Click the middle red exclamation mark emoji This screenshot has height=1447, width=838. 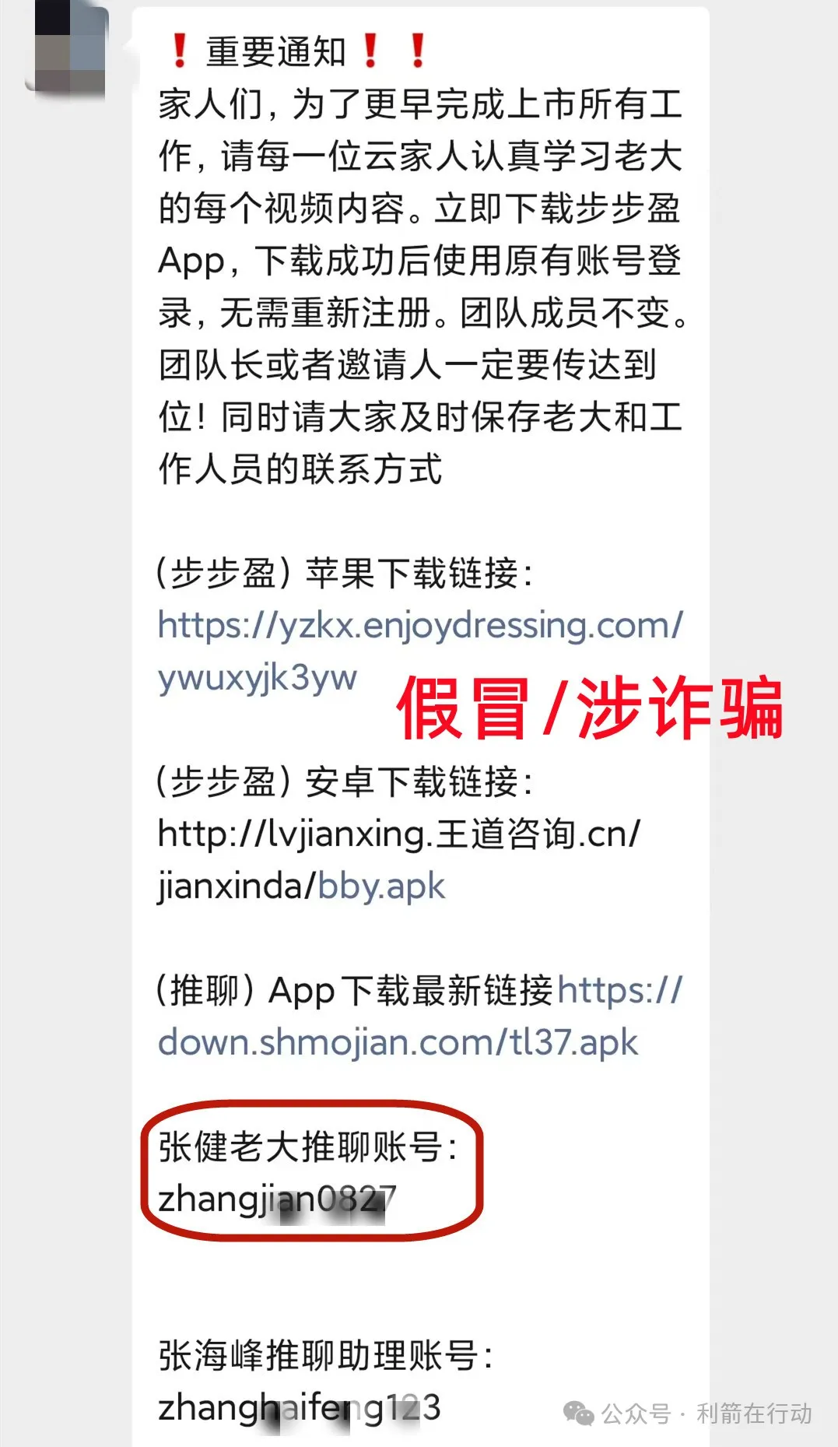tap(371, 51)
